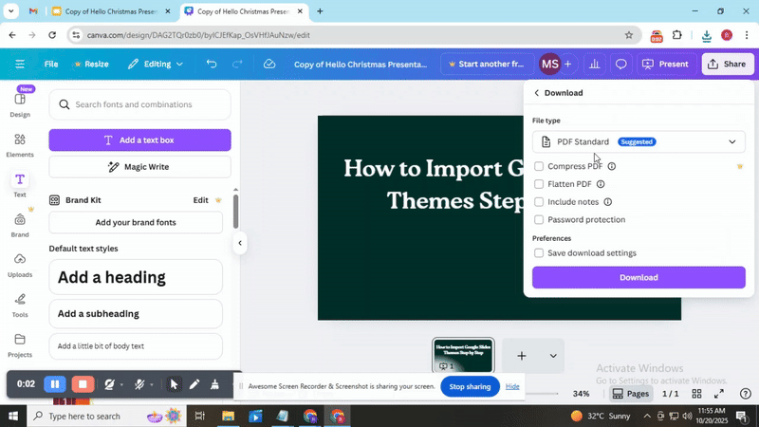Open the Resize menu
The image size is (759, 427).
(90, 65)
